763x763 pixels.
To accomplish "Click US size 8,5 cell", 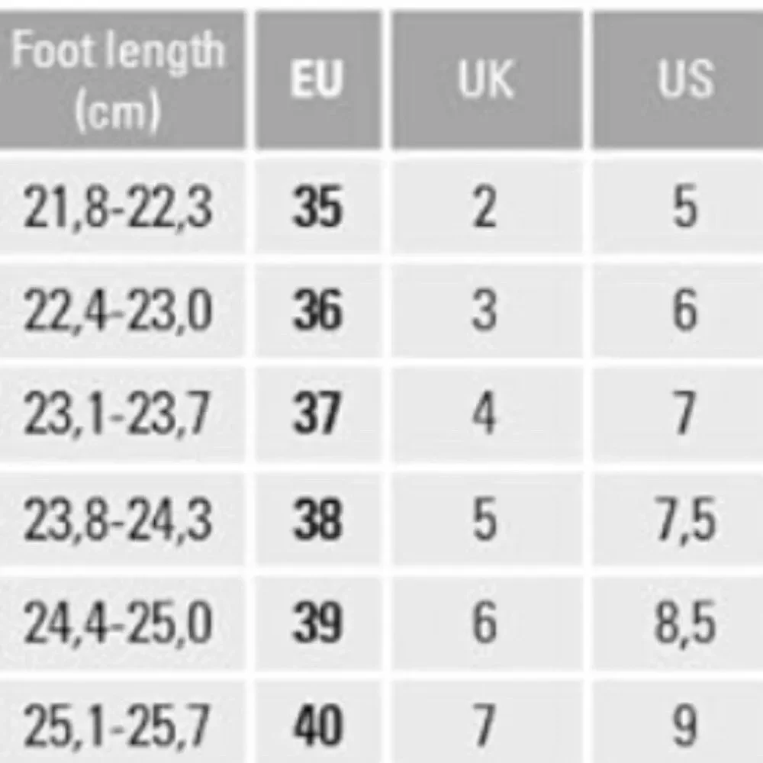I will click(x=678, y=623).
